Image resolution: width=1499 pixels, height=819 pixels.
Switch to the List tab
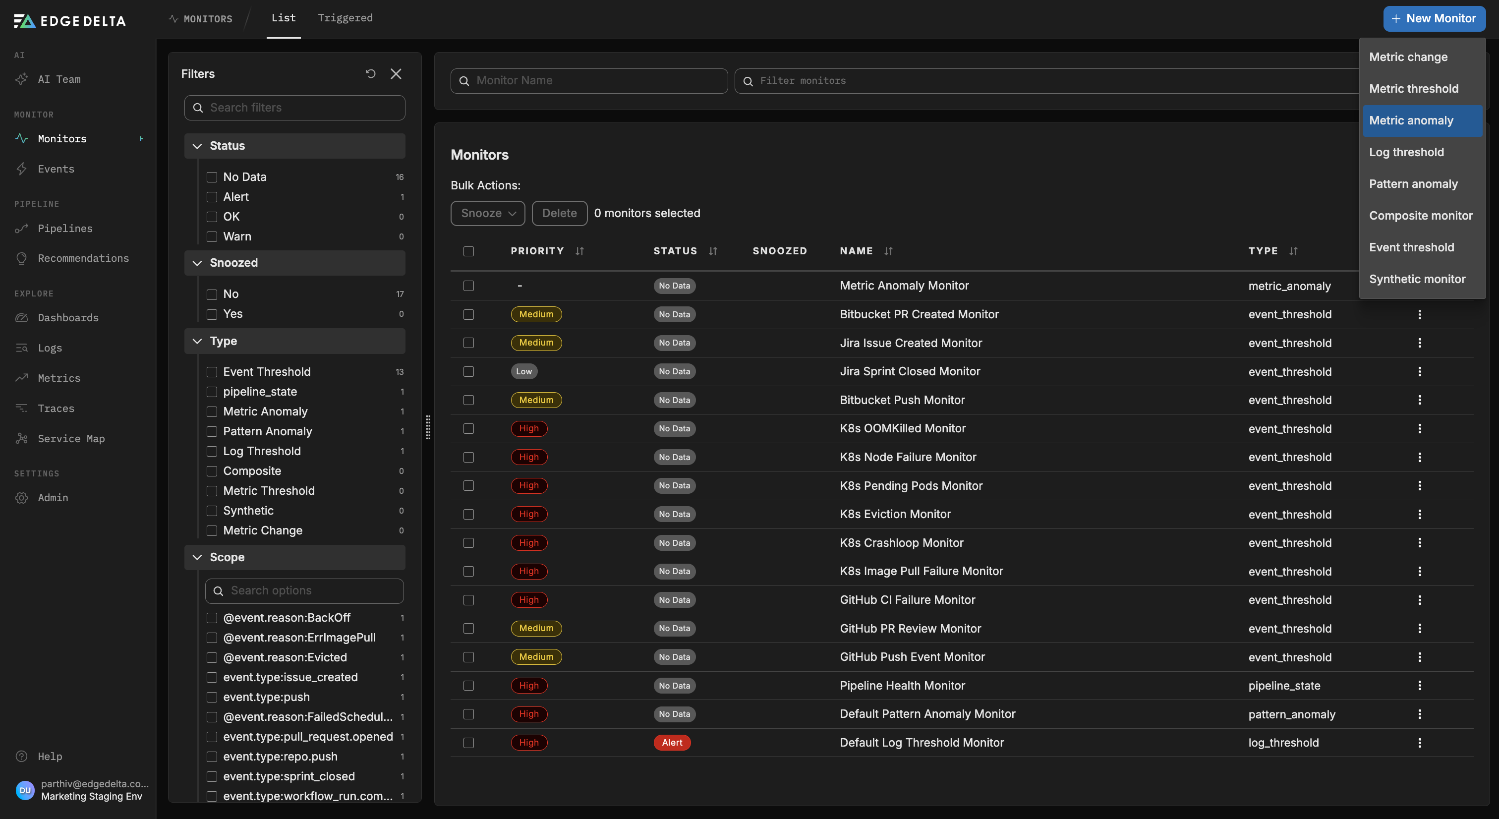pos(284,18)
